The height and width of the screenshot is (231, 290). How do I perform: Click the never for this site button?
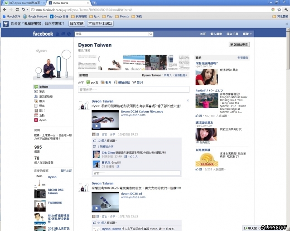point(100,24)
